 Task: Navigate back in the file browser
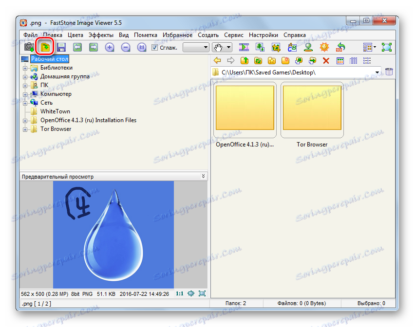[x=217, y=60]
